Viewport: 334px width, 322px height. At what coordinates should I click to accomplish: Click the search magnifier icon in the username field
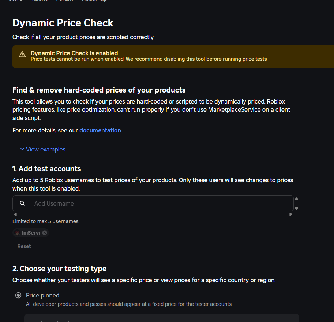point(23,203)
